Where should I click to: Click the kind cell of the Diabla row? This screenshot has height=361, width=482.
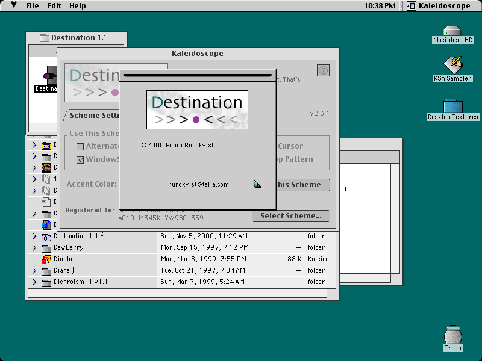coord(317,259)
